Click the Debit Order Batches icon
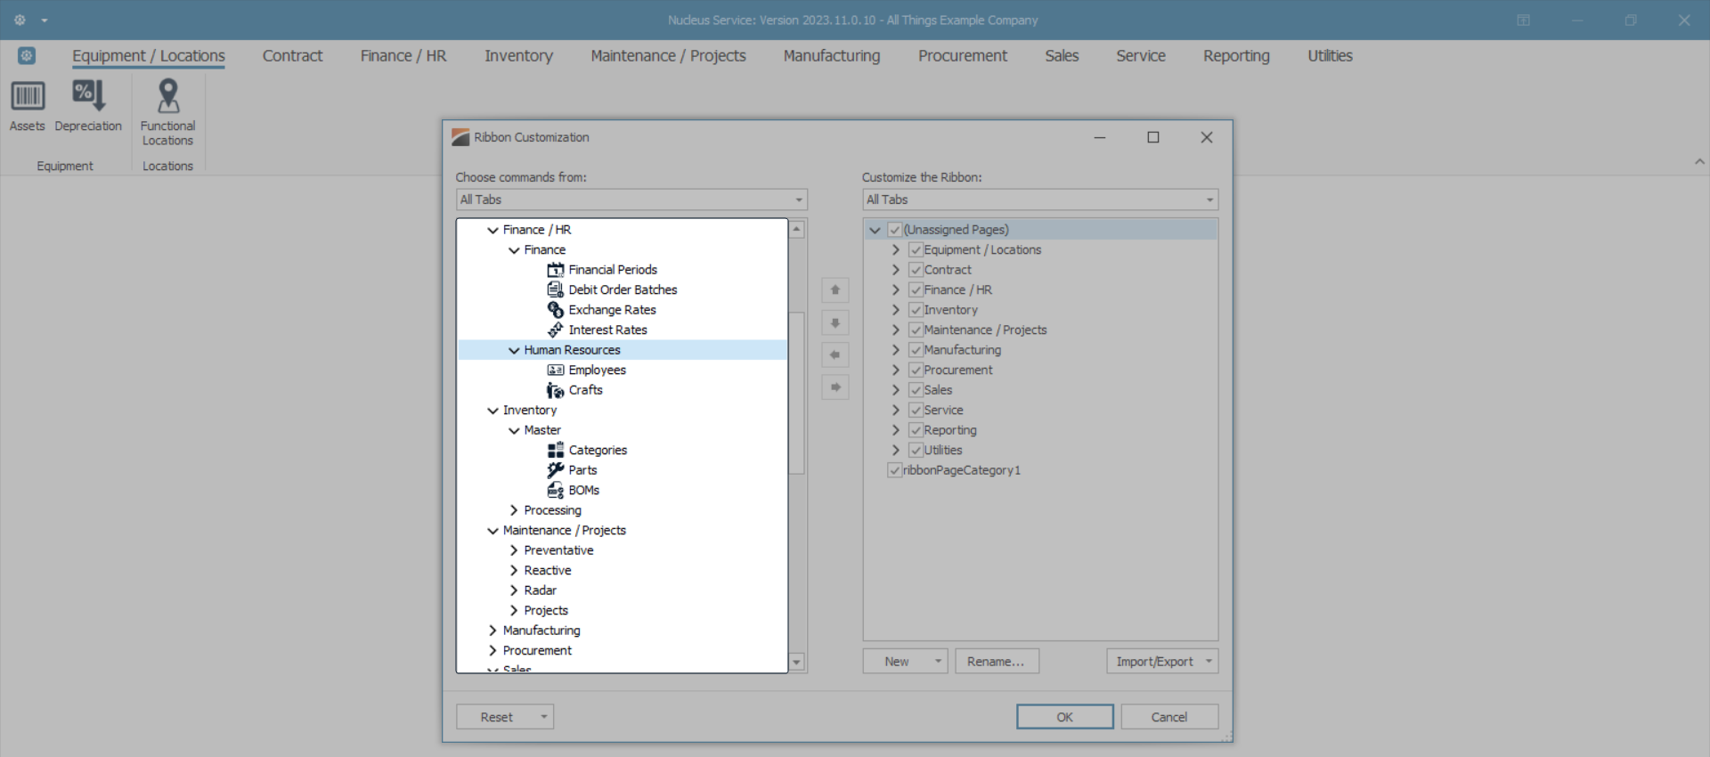The image size is (1710, 757). click(556, 289)
